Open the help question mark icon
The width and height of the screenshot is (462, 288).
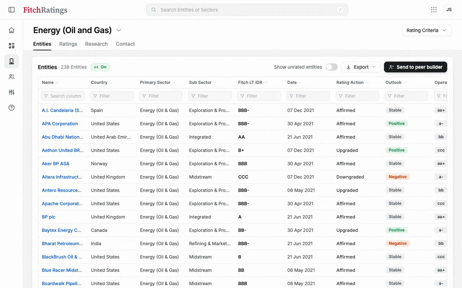[12, 108]
